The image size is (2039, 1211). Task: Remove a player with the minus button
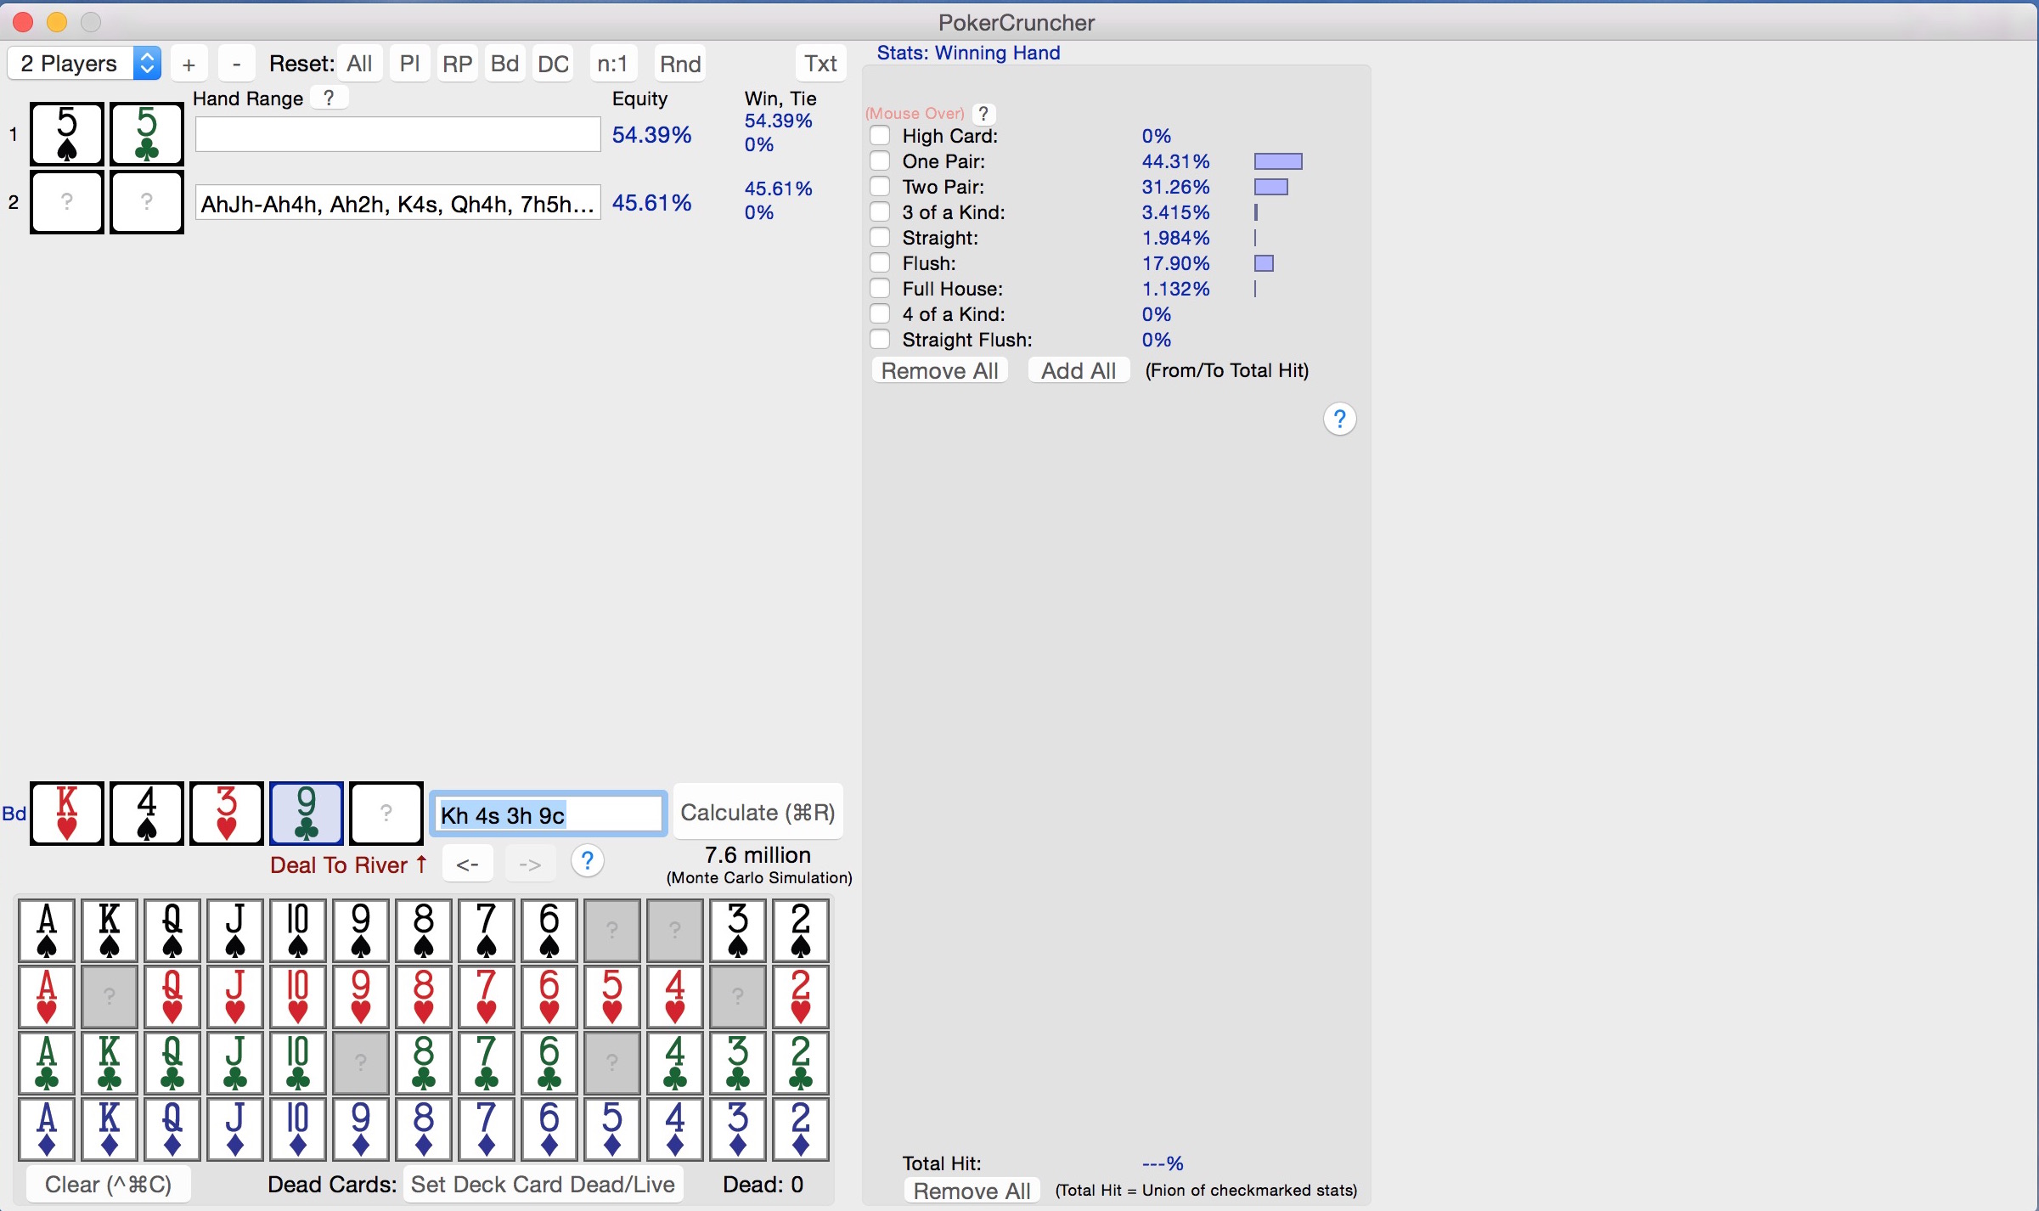tap(236, 64)
